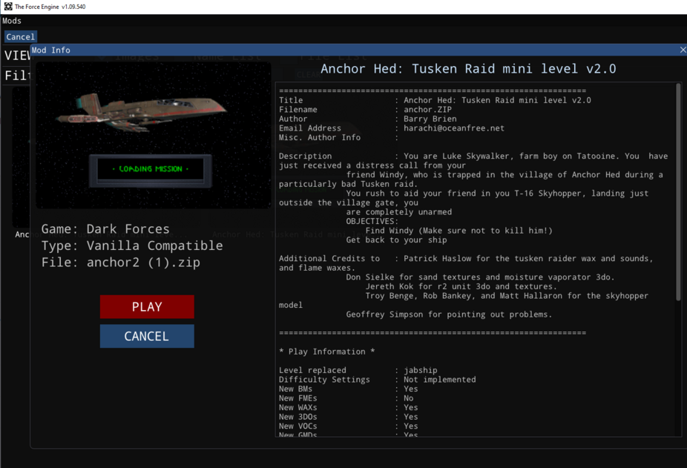Click the Cancel button under Mods

tap(20, 37)
